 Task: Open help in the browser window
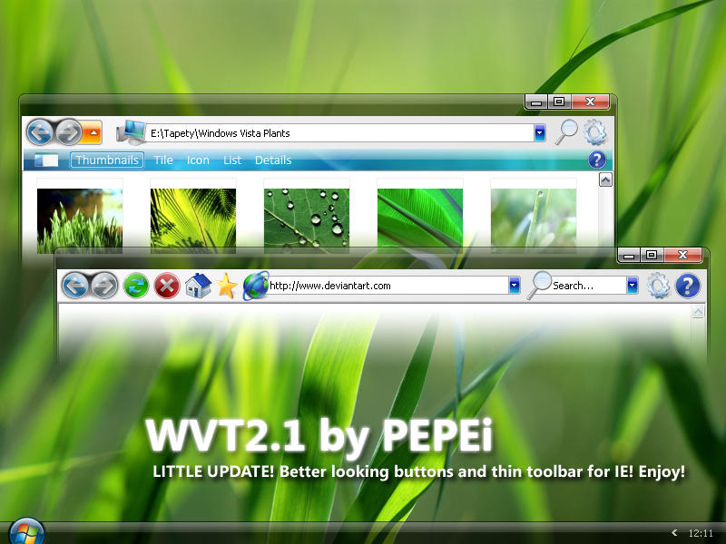click(x=688, y=286)
